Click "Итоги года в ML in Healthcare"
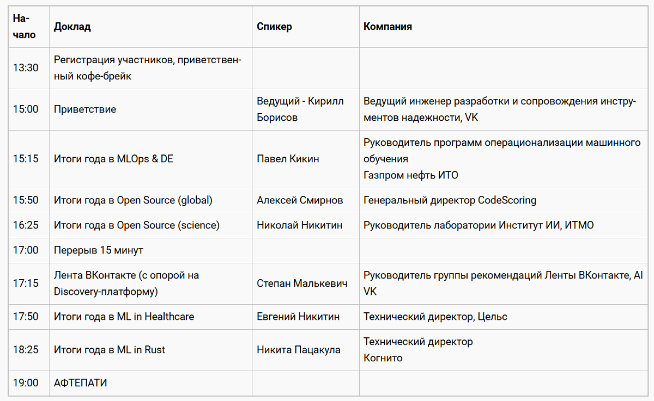This screenshot has width=654, height=401. [x=124, y=317]
